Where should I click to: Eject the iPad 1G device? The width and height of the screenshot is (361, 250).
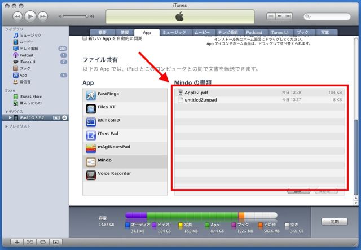pyautogui.click(x=64, y=118)
